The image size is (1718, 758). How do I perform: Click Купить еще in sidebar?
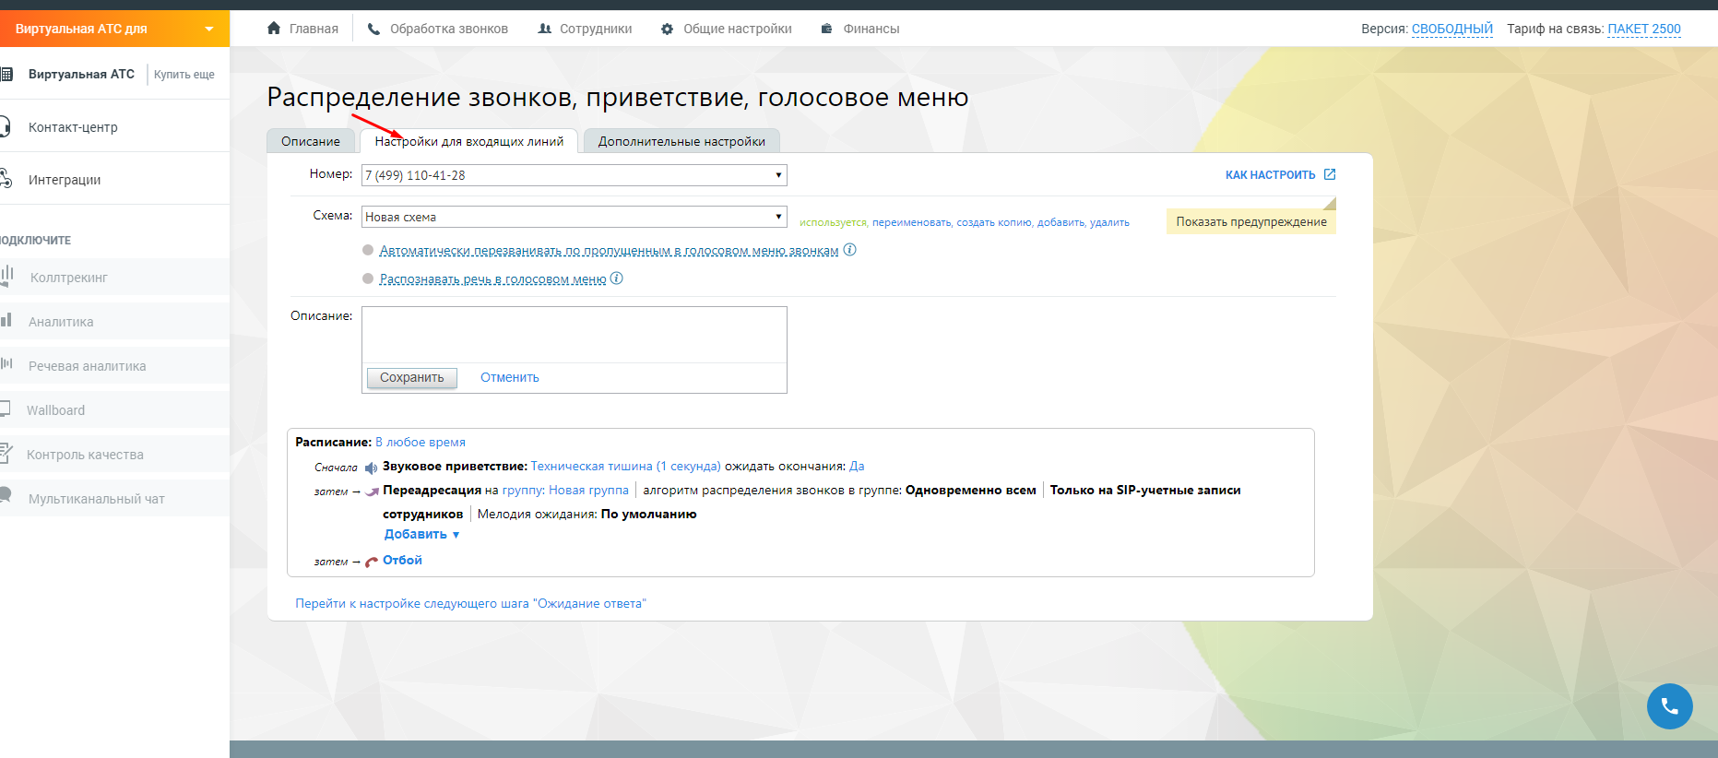coord(184,74)
